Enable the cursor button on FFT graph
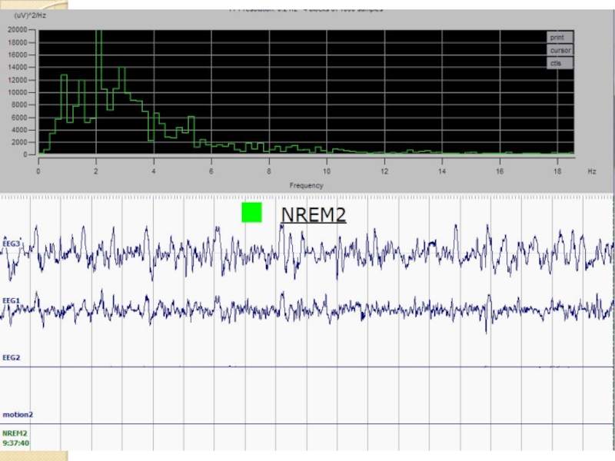The width and height of the screenshot is (615, 461). tap(560, 50)
